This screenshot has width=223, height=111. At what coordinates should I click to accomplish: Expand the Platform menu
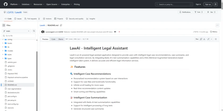pyautogui.click(x=15, y=5)
